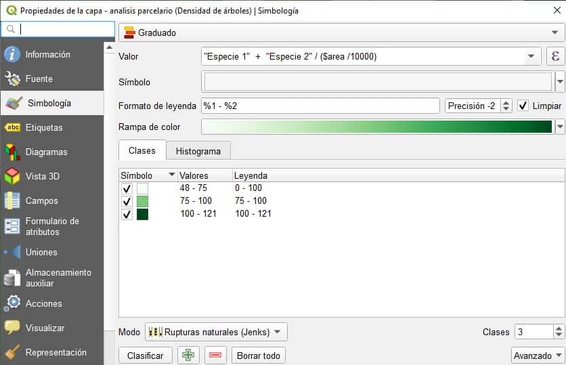Select the legend text 75 - 100

251,200
